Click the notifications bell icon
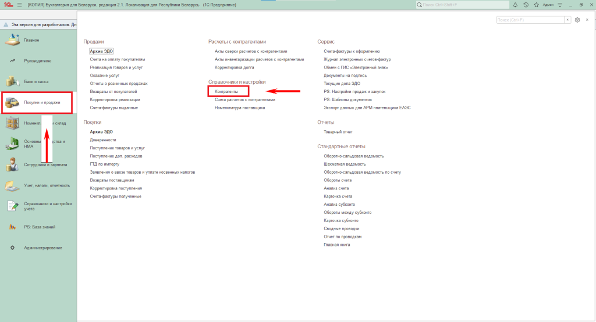 (x=515, y=5)
